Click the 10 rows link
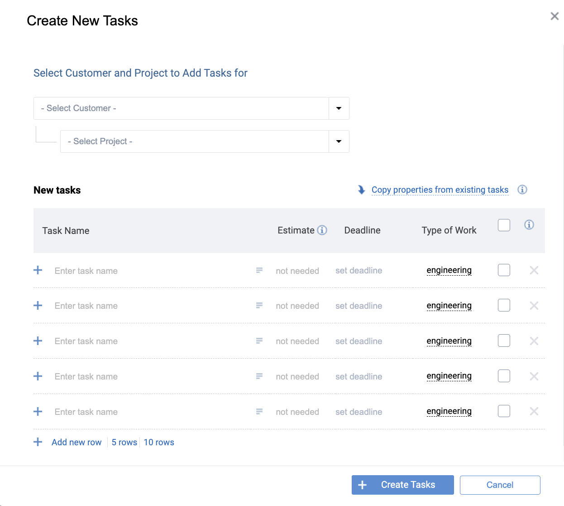Viewport: 564px width, 506px height. [158, 442]
